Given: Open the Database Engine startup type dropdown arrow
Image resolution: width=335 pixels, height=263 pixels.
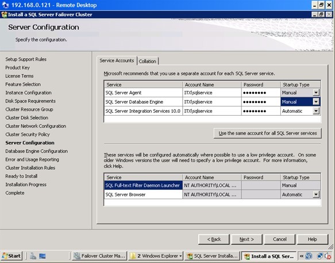Looking at the screenshot, I should (316, 102).
